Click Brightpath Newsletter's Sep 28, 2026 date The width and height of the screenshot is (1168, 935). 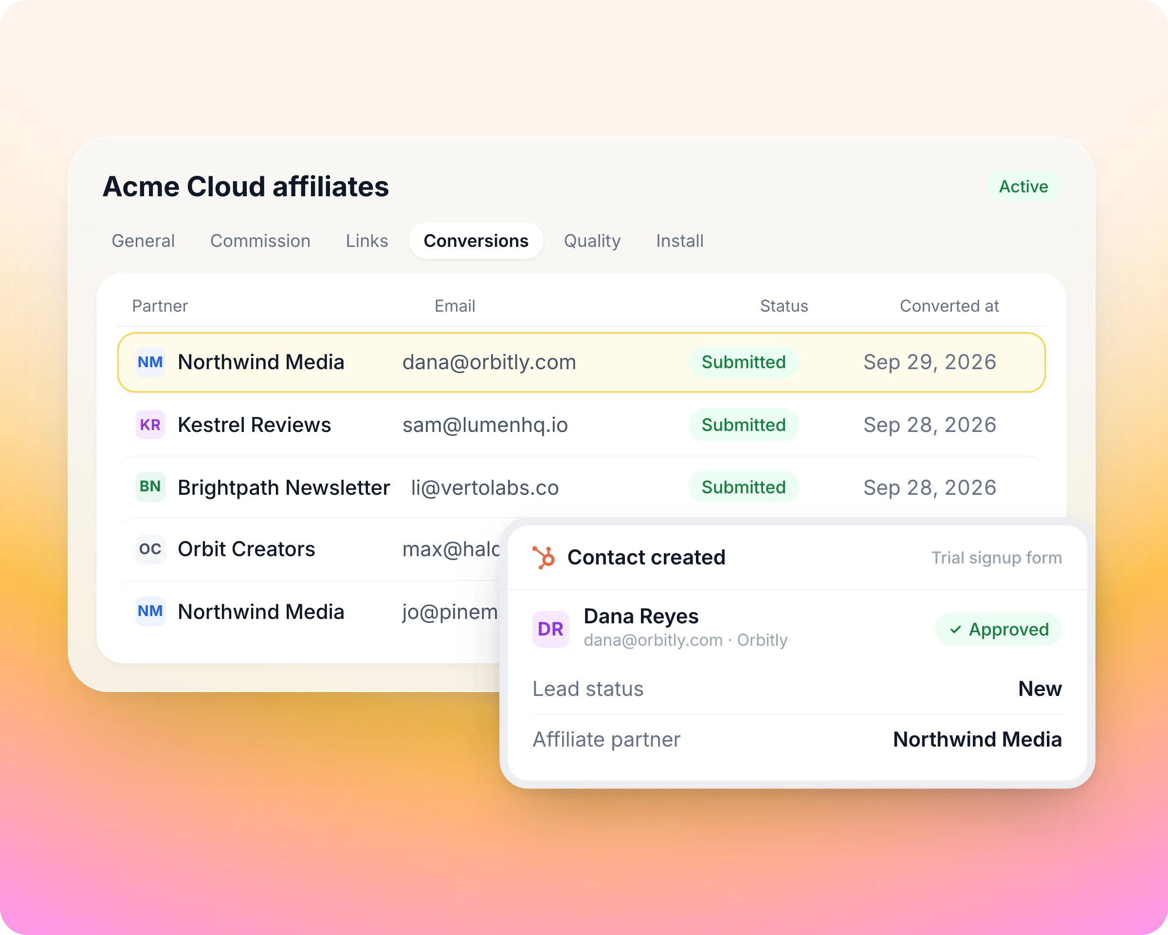point(930,487)
